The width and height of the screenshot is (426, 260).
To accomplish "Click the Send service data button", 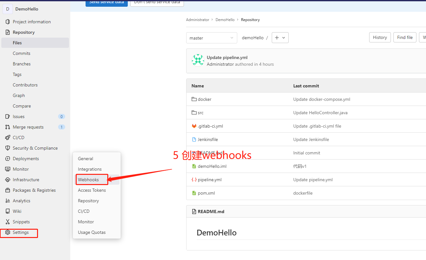I will click(107, 3).
